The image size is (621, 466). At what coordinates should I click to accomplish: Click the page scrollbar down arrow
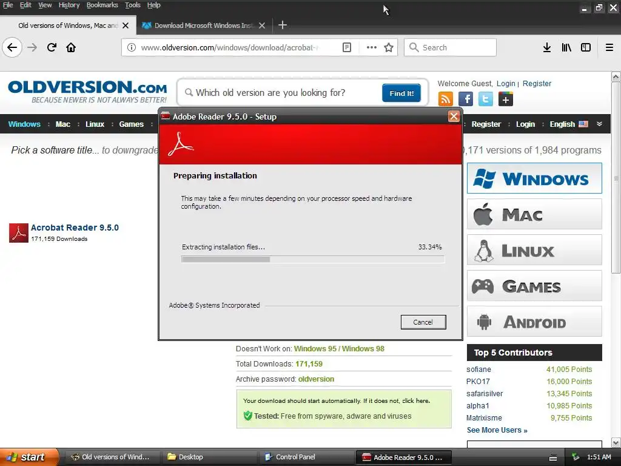pos(616,442)
